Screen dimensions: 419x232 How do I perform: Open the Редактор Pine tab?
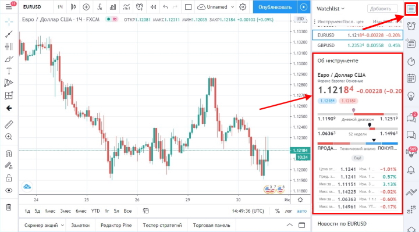(116, 226)
